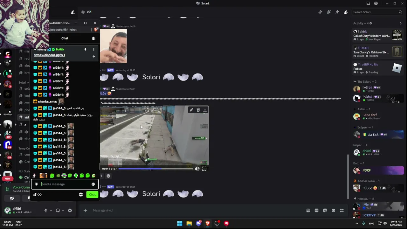The width and height of the screenshot is (407, 229).
Task: Open the Chat tab in Kick popout
Action: pos(65,38)
